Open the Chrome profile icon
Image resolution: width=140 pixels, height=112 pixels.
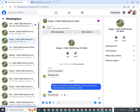tap(134, 7)
